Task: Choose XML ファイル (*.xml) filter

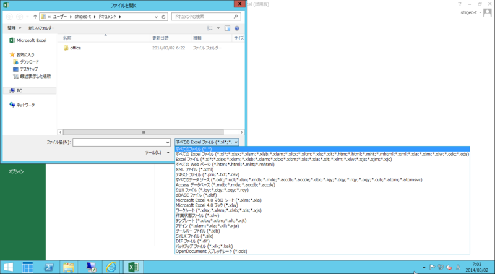Action: tap(322, 169)
